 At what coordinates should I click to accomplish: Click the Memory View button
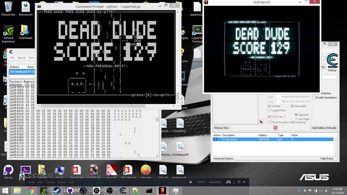coord(221,128)
